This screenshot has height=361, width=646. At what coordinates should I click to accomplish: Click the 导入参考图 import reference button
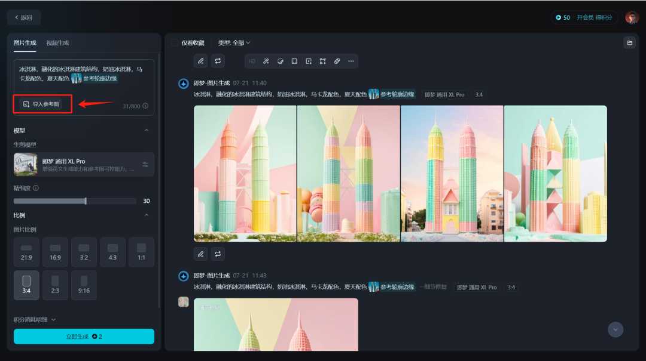point(42,103)
